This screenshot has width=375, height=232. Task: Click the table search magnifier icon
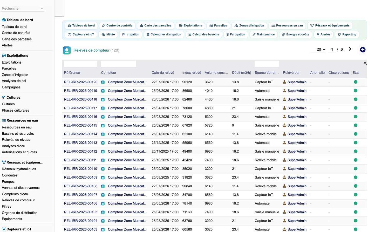[365, 64]
